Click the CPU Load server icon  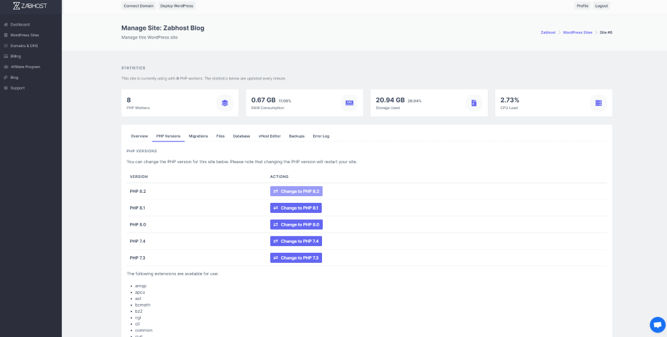[x=598, y=103]
